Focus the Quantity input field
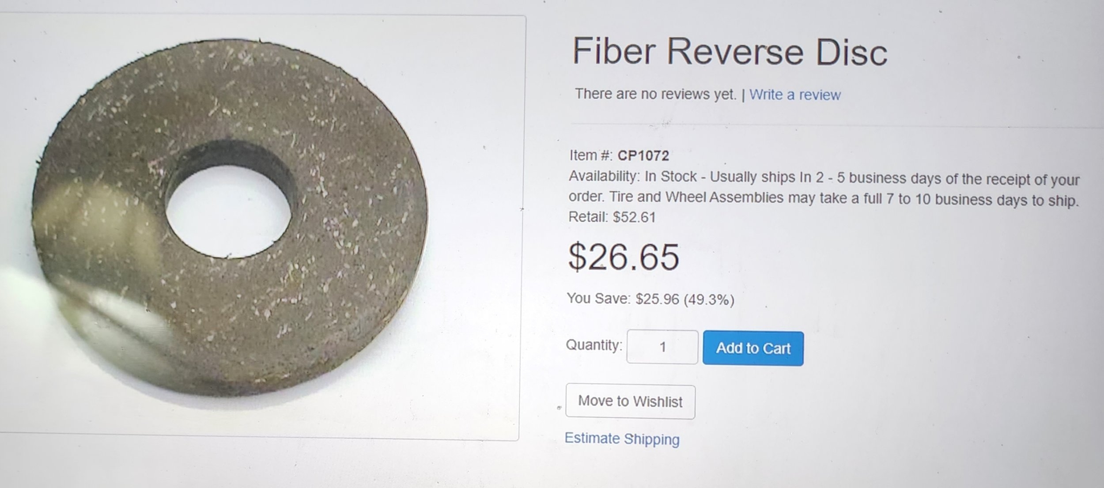This screenshot has height=488, width=1104. (x=662, y=347)
